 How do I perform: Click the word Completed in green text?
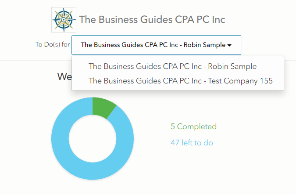click(x=197, y=126)
